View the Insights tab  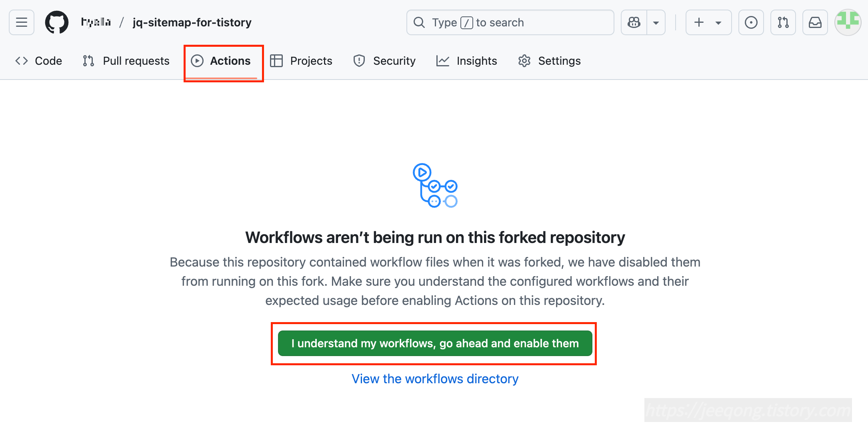(466, 61)
